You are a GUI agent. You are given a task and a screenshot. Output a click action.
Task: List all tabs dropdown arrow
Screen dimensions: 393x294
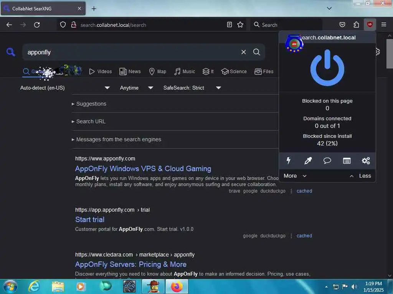329,8
